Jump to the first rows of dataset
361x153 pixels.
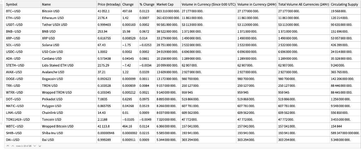[7, 146]
